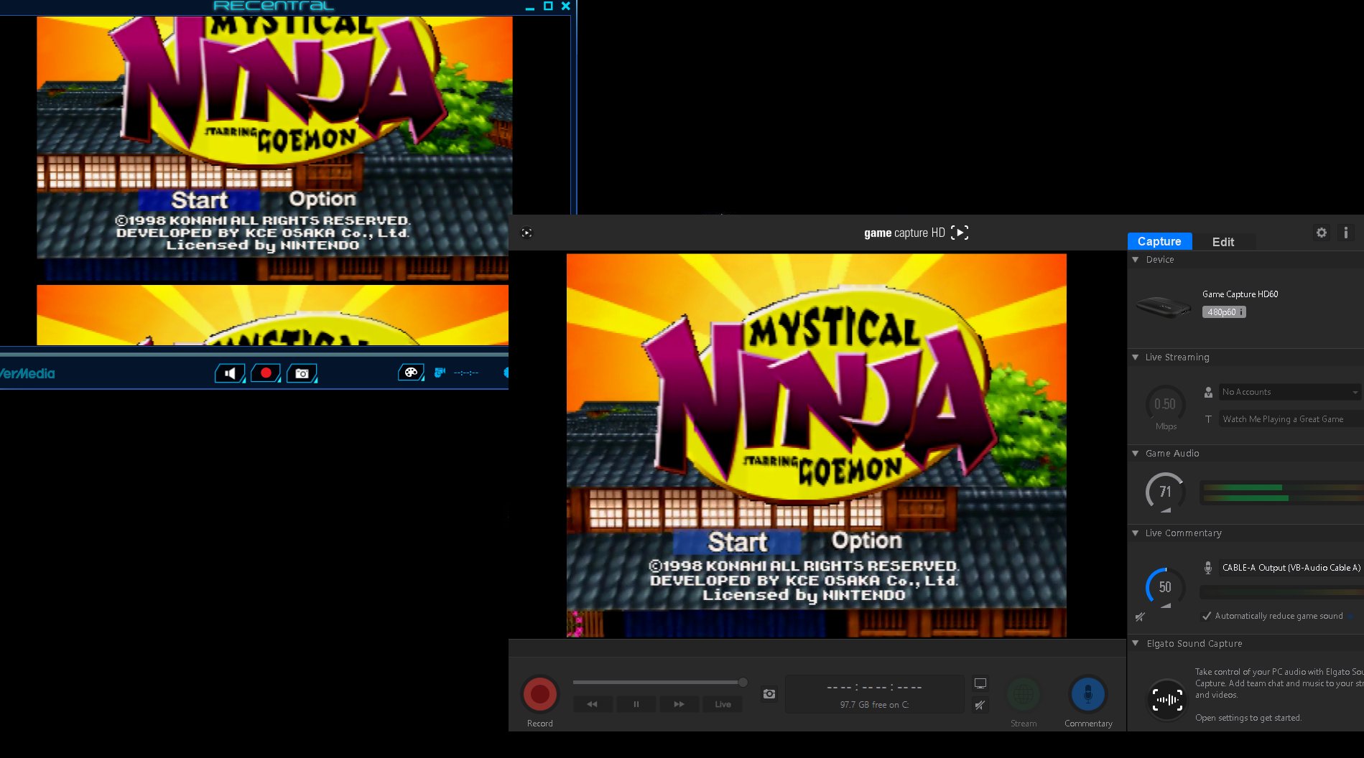Image resolution: width=1364 pixels, height=758 pixels.
Task: Click the RECentral video preview
Action: point(273,181)
